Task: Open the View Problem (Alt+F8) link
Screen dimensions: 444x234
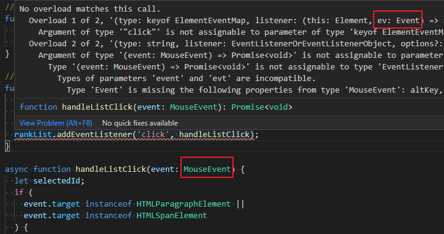Action: coord(56,123)
